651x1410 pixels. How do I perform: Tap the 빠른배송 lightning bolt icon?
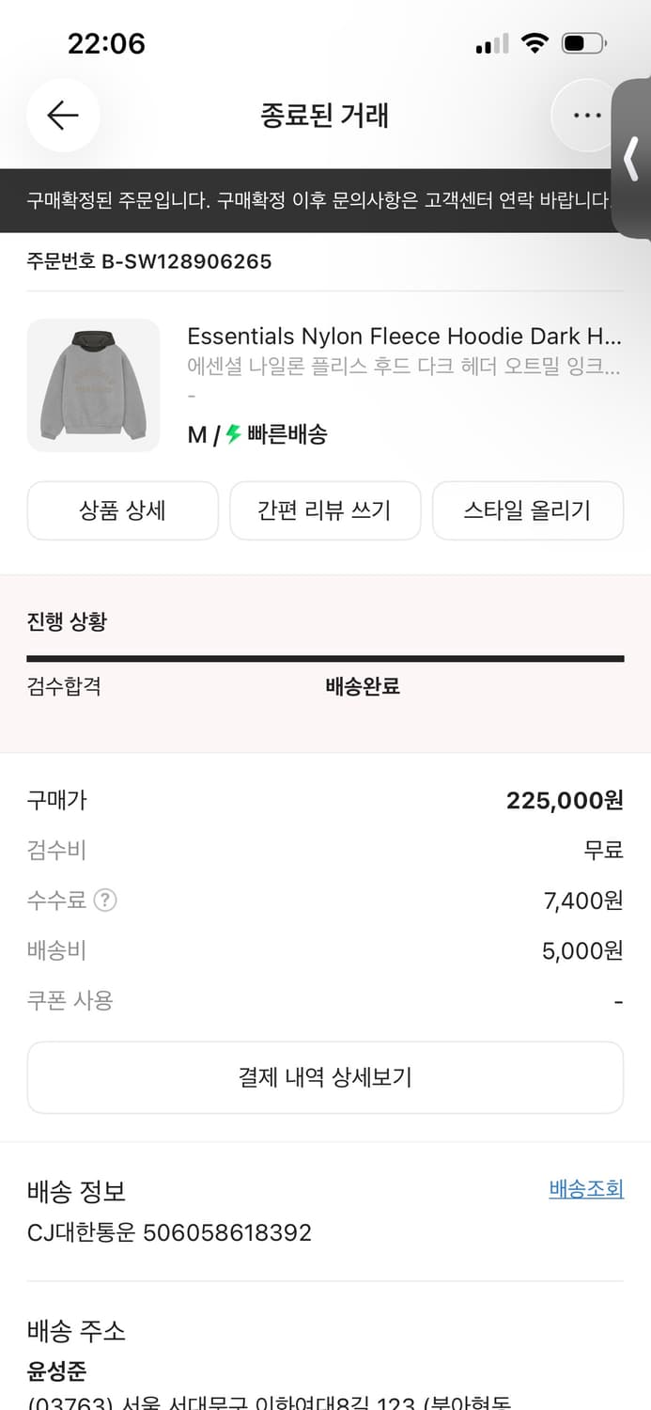(x=230, y=434)
